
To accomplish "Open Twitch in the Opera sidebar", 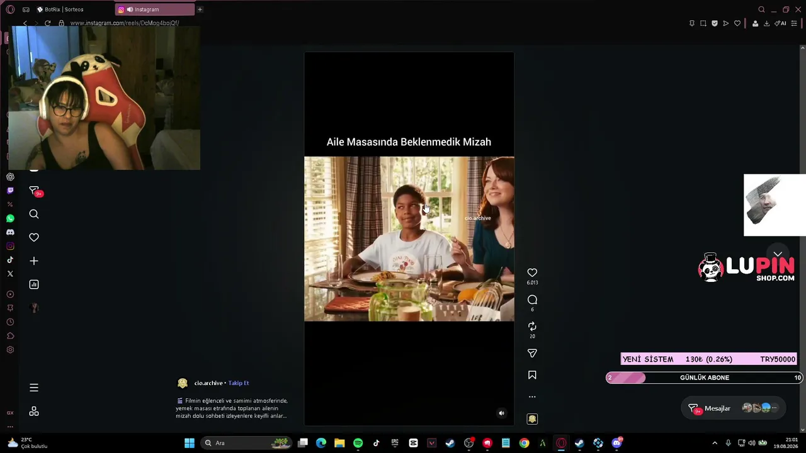I will (10, 191).
